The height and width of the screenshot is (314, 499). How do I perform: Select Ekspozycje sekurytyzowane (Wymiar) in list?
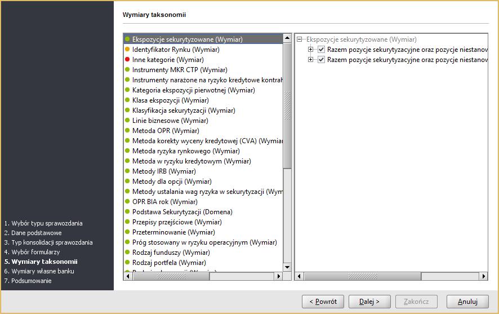click(203, 39)
